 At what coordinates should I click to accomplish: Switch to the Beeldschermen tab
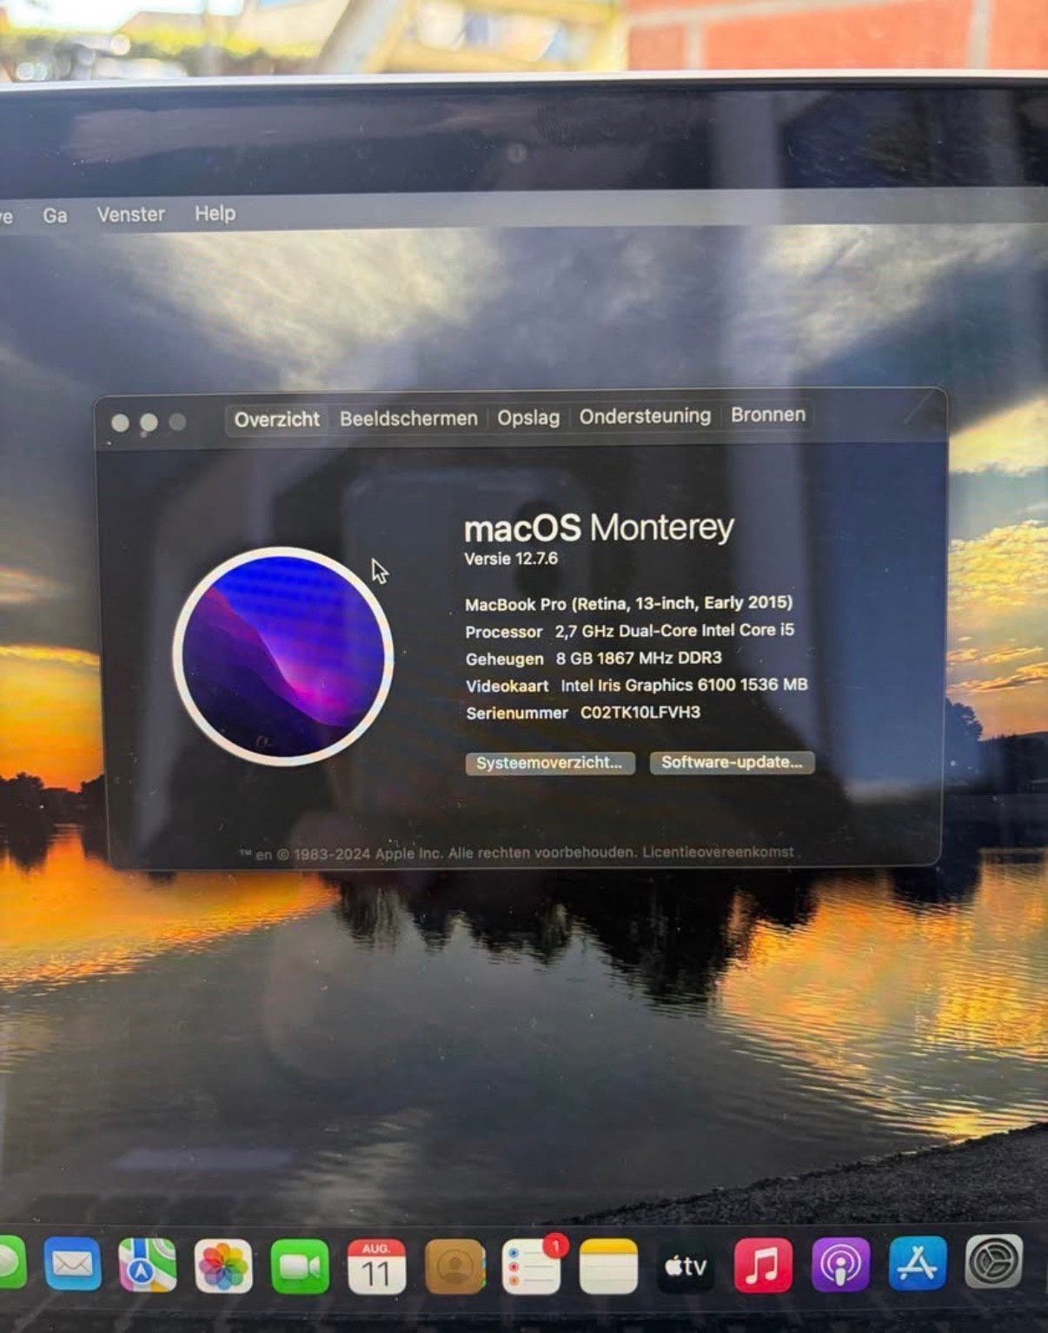pyautogui.click(x=408, y=418)
